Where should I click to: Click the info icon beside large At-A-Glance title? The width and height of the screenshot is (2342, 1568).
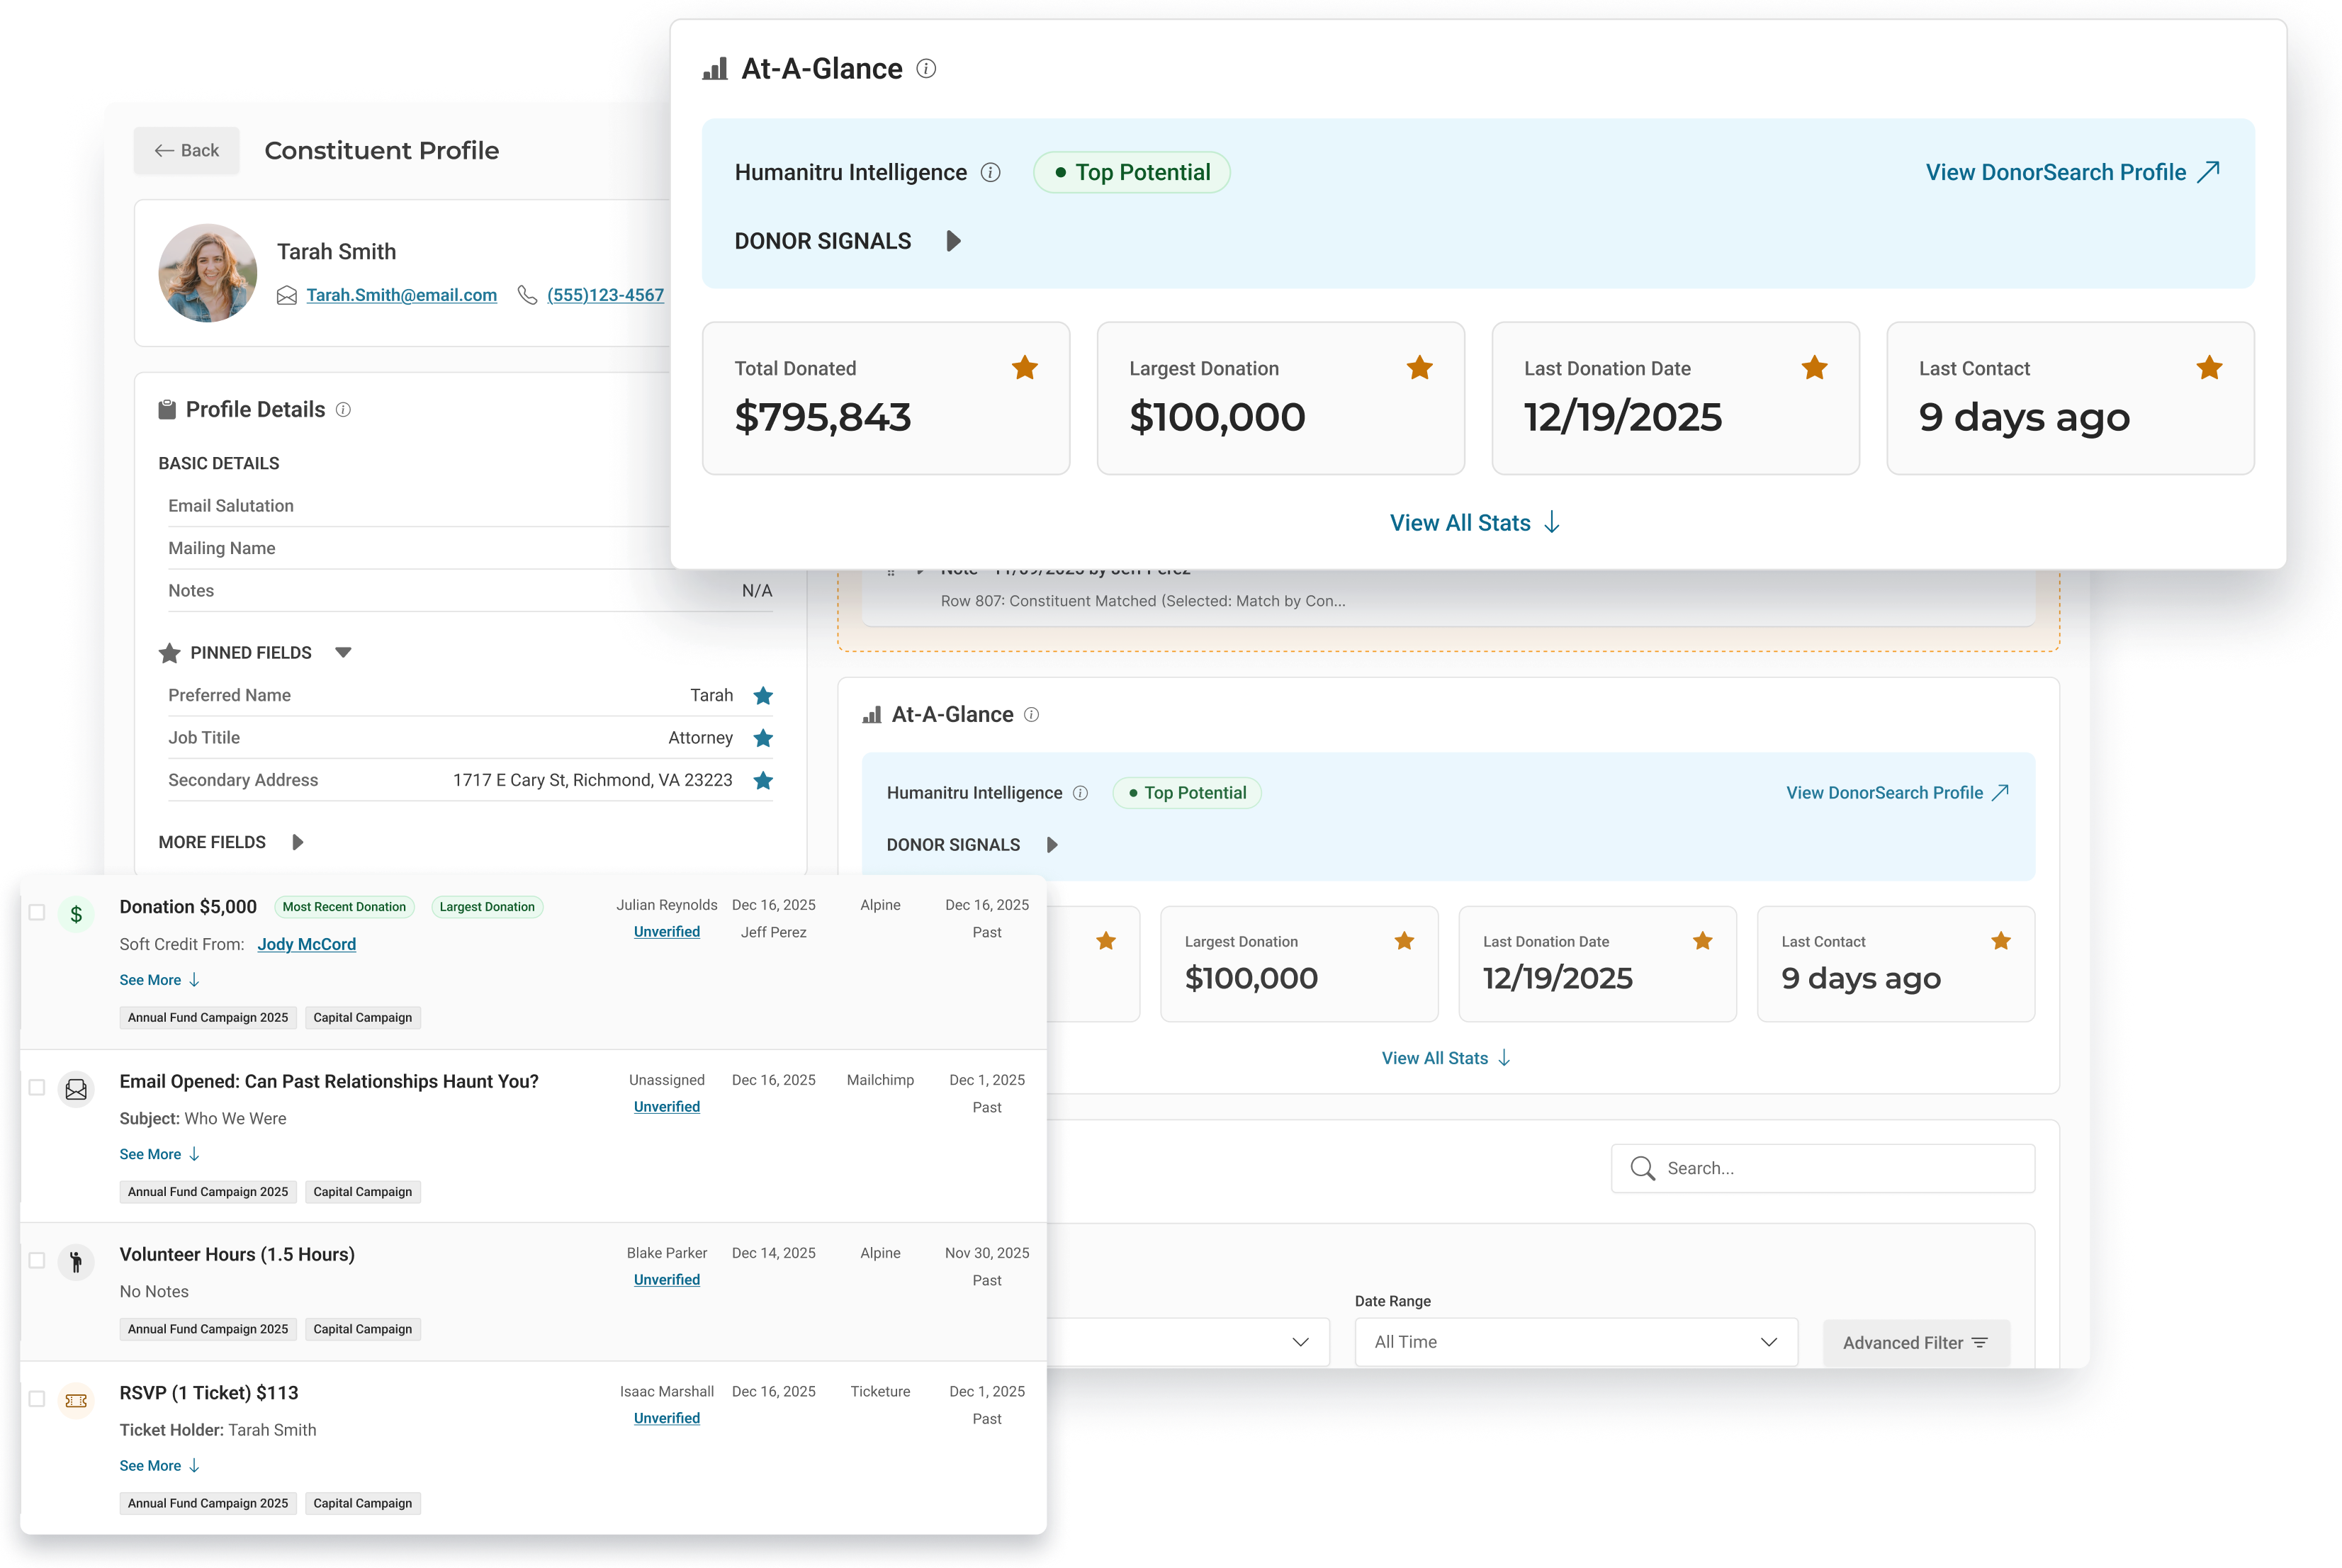926,69
